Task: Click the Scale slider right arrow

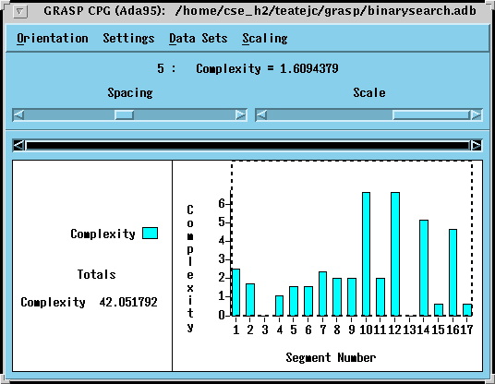Action: coord(476,114)
